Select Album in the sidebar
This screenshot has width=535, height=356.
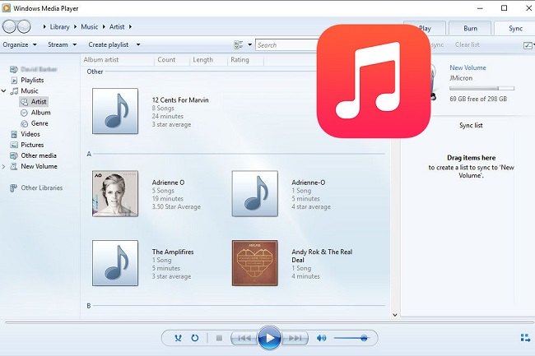click(40, 113)
